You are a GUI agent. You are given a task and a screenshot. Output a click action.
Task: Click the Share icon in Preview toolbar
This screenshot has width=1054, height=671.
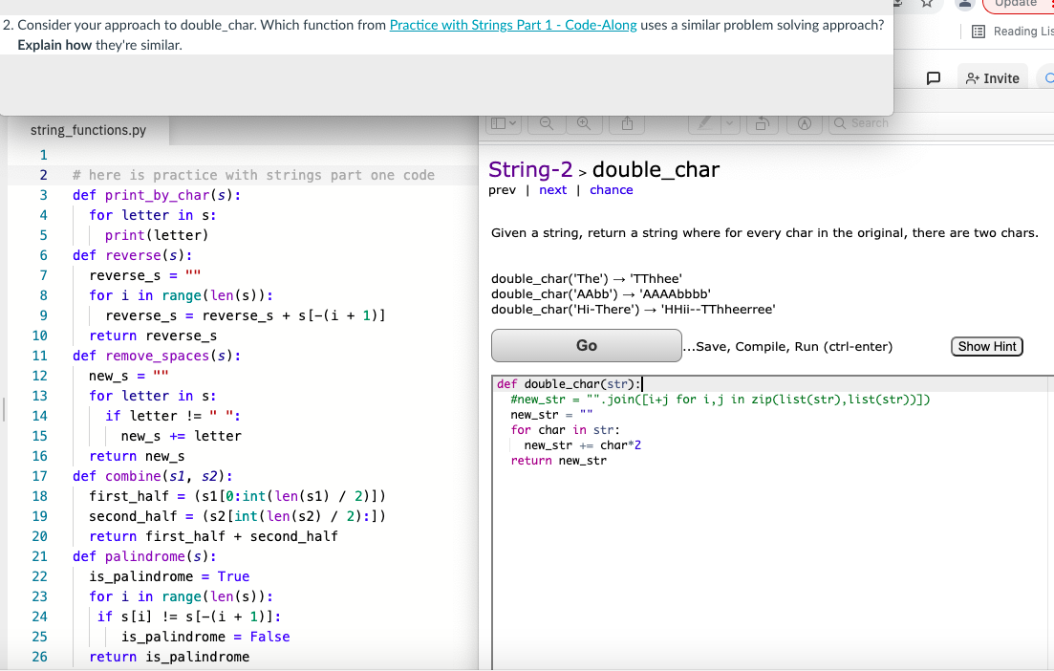(x=627, y=123)
